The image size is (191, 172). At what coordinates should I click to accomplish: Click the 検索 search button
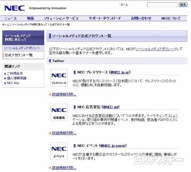pos(183,5)
